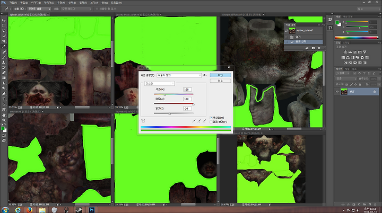Select the quick selection history state
Screen dimensions: 382x213
[303, 42]
